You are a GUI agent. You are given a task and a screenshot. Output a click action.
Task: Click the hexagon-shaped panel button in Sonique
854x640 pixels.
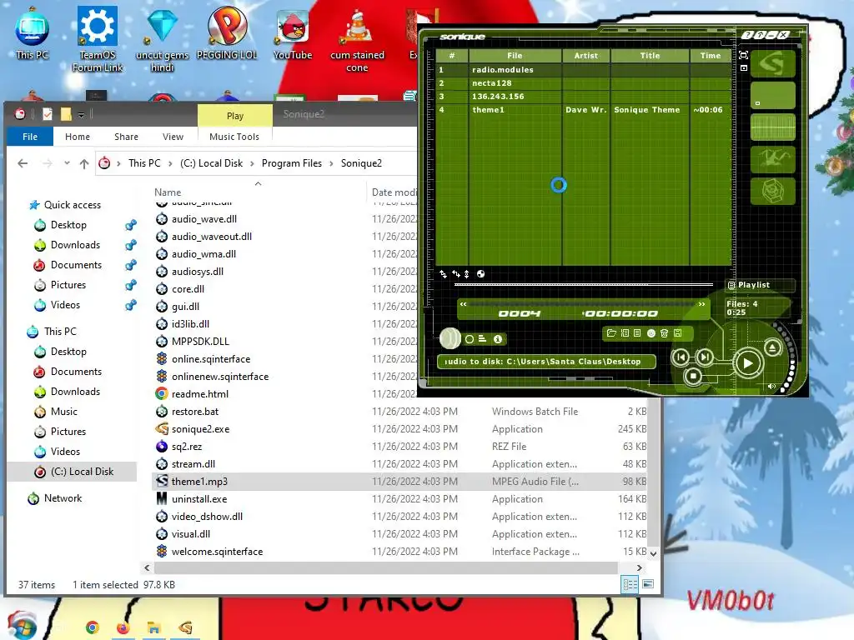pos(773,191)
